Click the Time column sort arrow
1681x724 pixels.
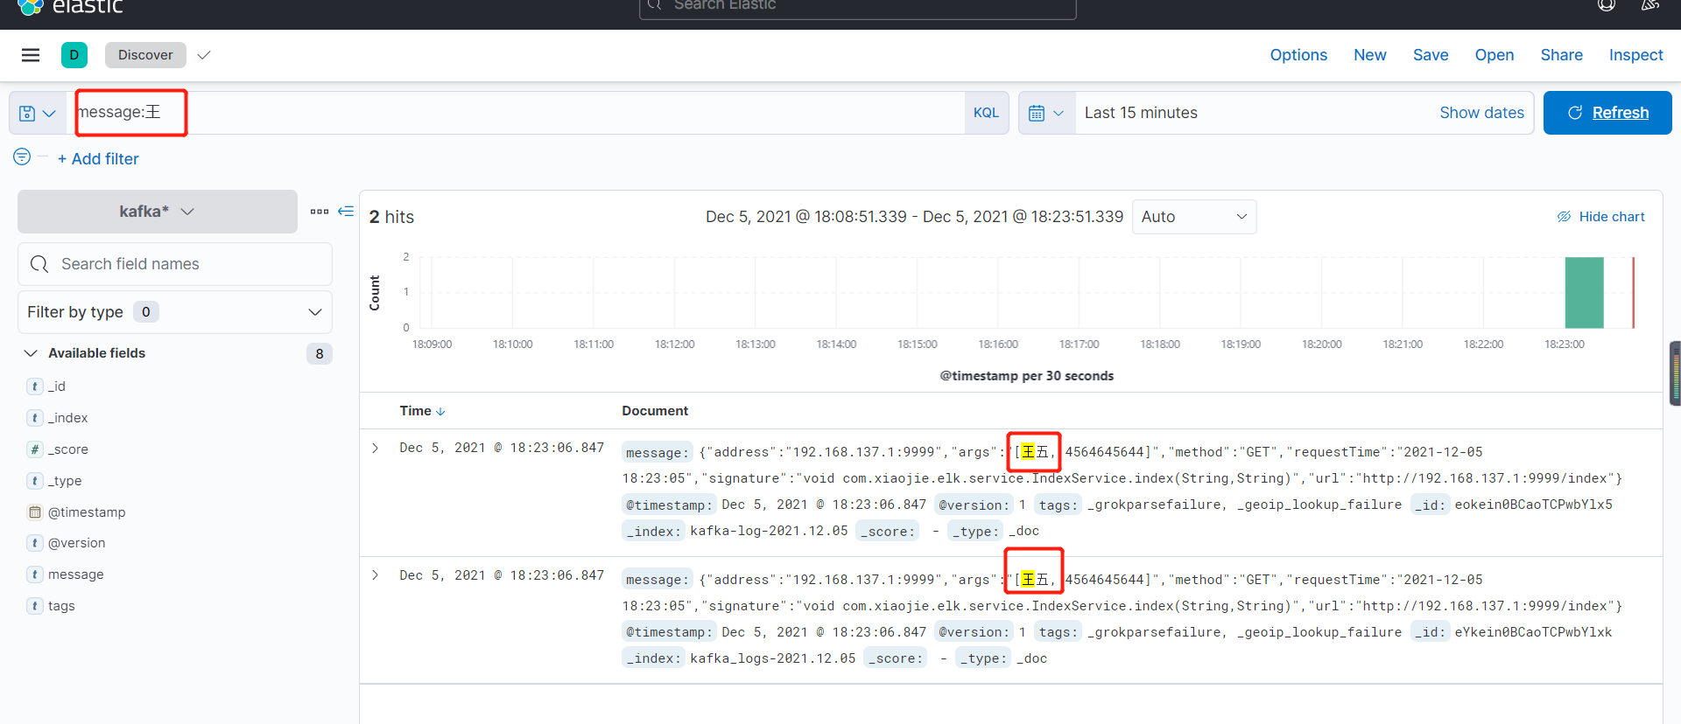440,412
